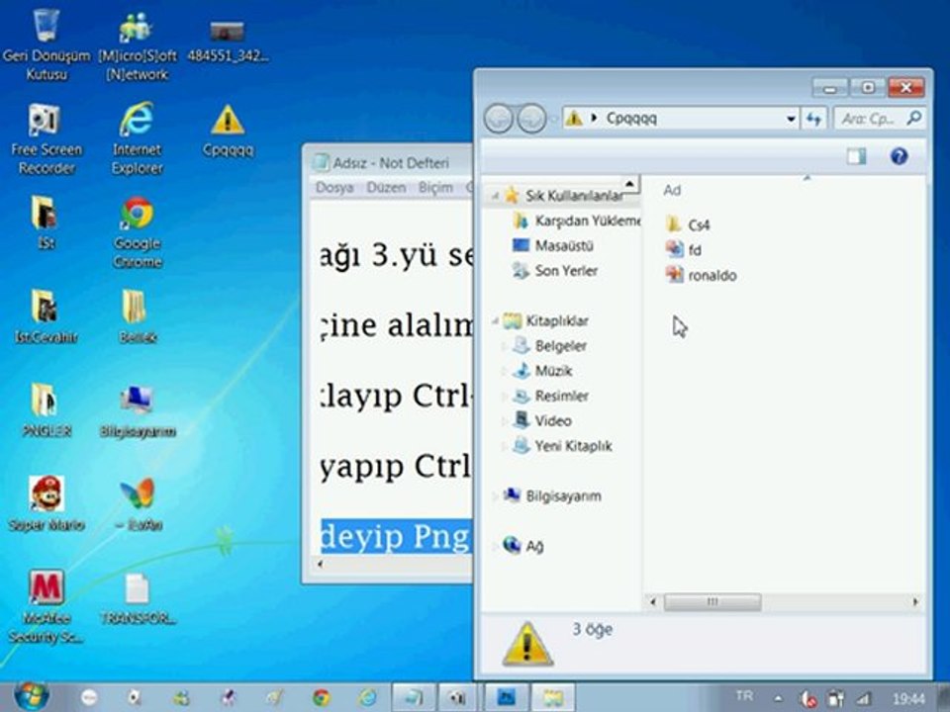Select Karşıdan Yüklemeler in the navigation pane

[577, 221]
